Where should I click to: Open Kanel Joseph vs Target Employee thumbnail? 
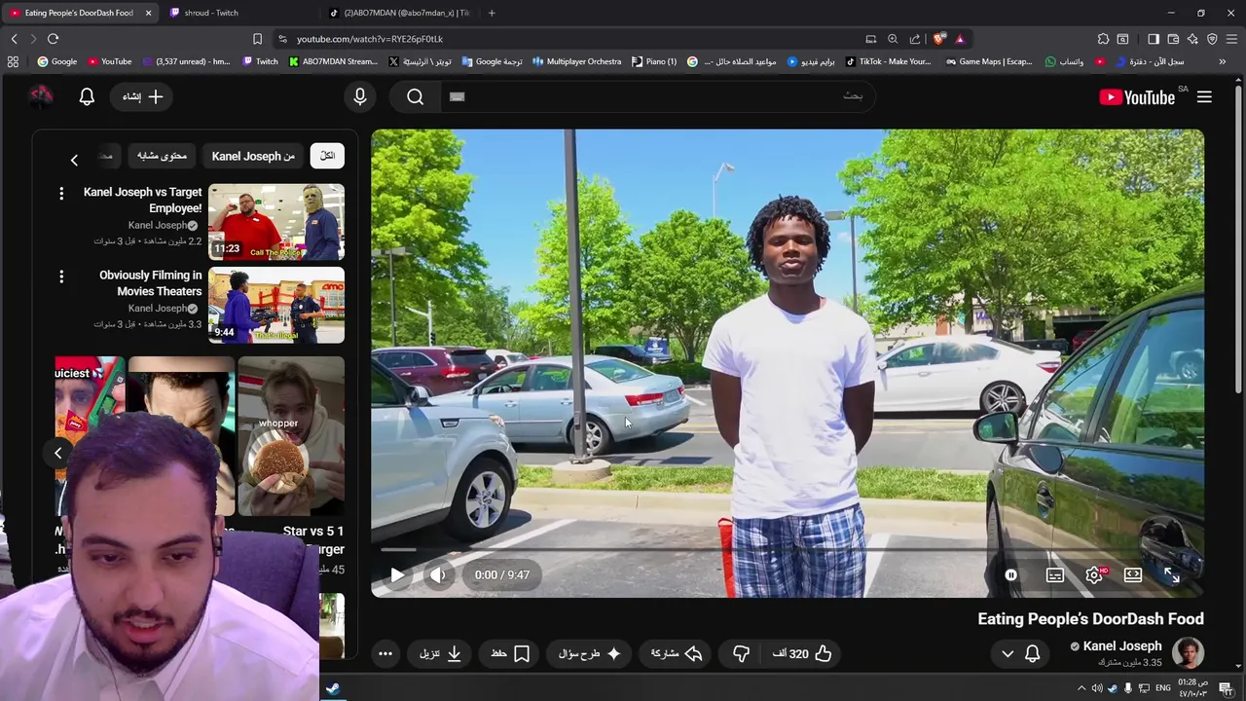coord(276,222)
